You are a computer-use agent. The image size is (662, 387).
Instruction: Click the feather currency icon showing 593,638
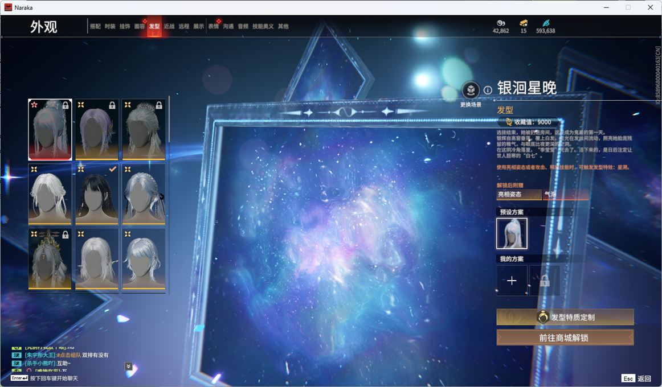coord(546,23)
